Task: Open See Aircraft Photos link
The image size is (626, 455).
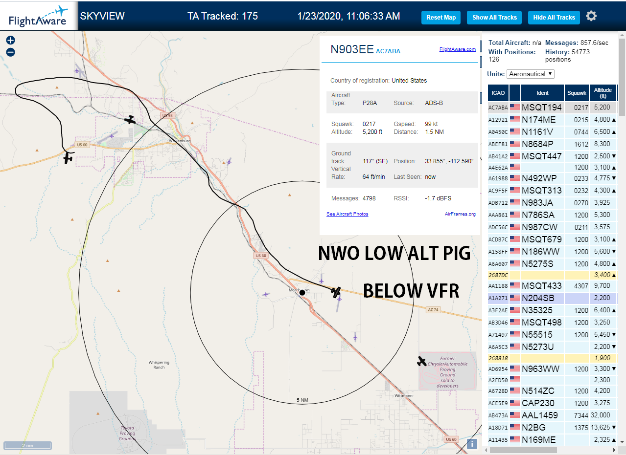Action: point(348,214)
